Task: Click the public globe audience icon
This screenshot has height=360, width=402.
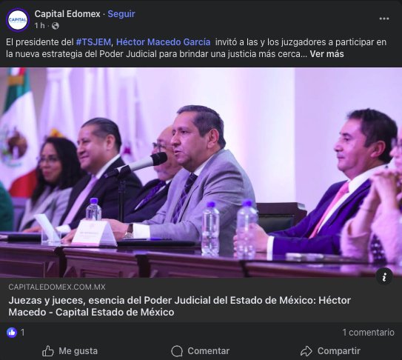Action: click(56, 26)
